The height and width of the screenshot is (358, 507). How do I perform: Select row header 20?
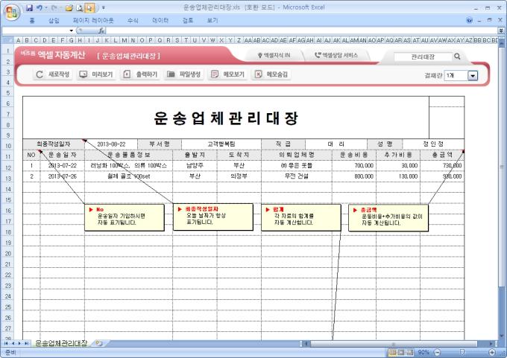7,254
